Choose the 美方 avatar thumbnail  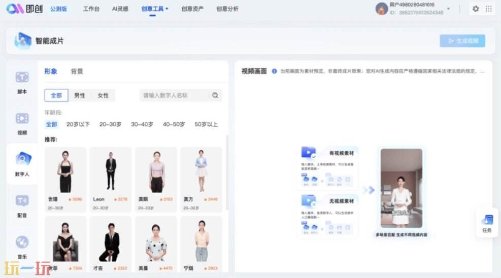click(201, 180)
